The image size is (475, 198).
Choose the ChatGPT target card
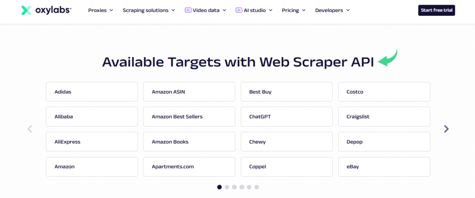pyautogui.click(x=286, y=117)
